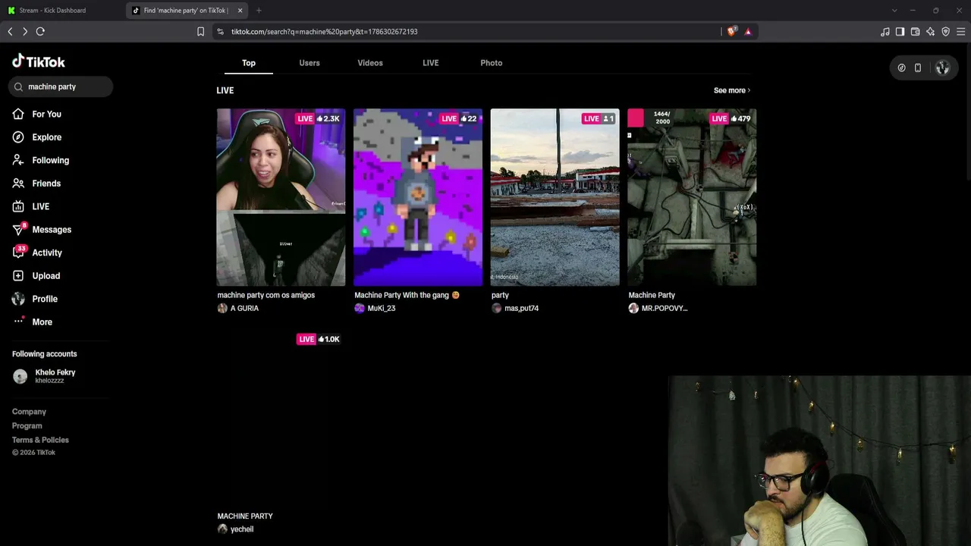
Task: Click the TikTok logo
Action: point(39,61)
